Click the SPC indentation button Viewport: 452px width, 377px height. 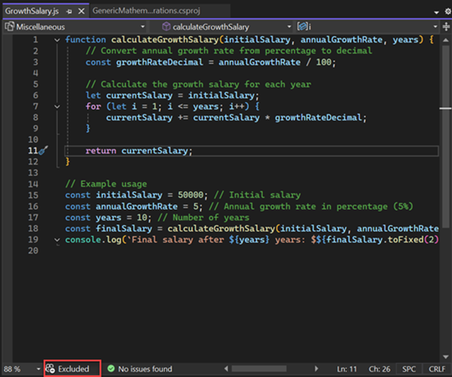(409, 369)
